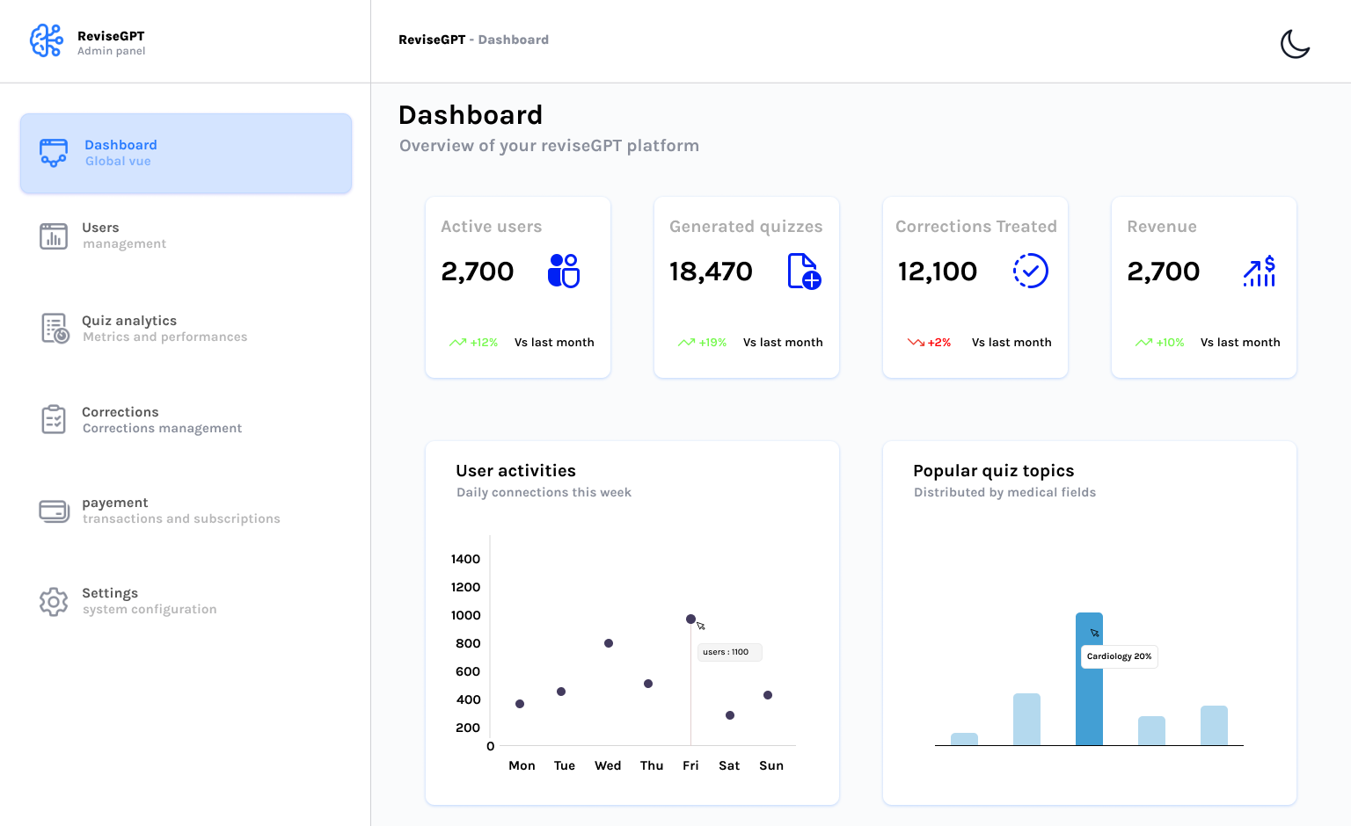
Task: Click the Corrections clipboard icon
Action: (x=54, y=419)
